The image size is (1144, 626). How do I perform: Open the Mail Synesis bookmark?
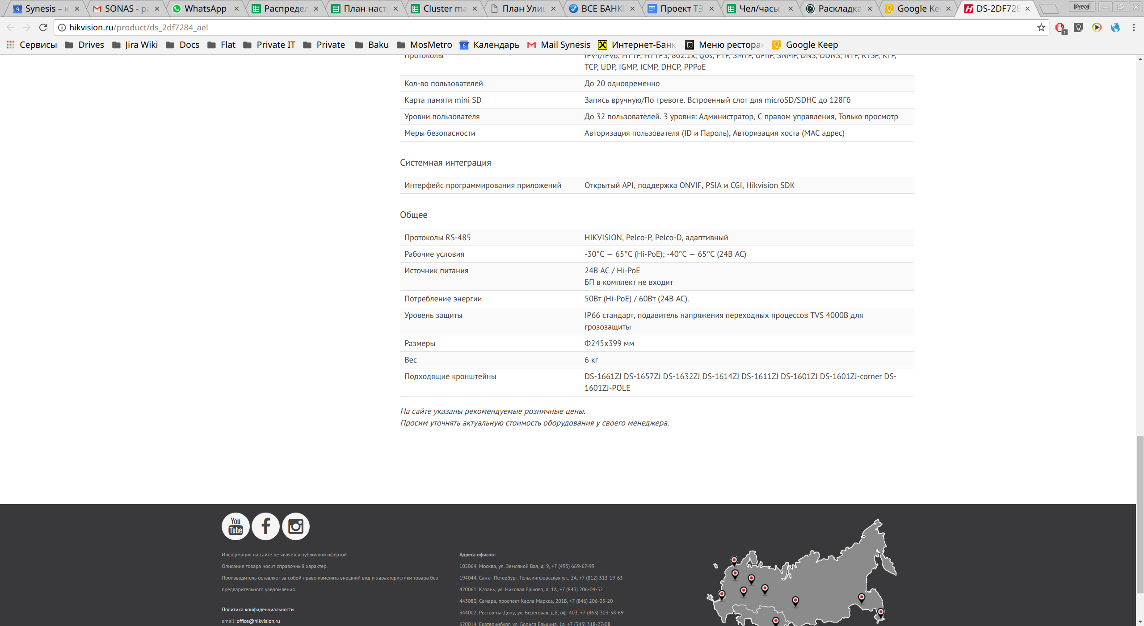coord(559,45)
